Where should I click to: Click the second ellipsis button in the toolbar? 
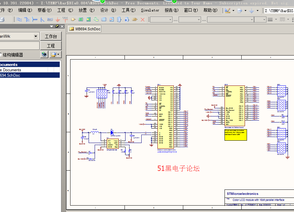204,20
